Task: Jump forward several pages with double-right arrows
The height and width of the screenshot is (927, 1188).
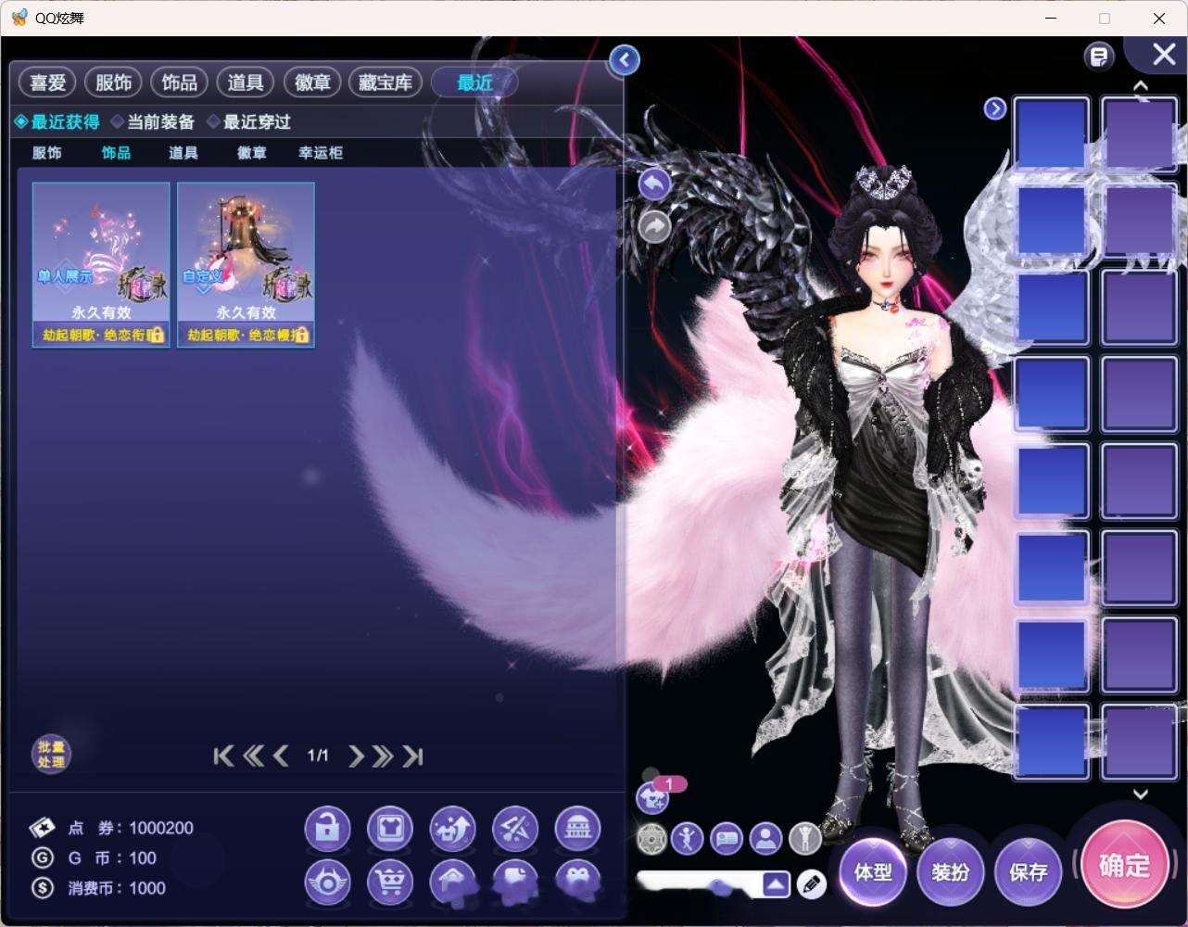Action: pos(383,756)
